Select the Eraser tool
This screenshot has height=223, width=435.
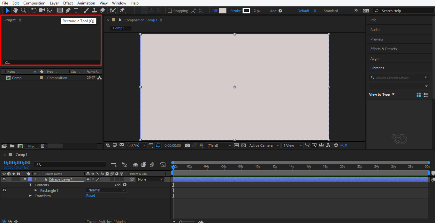point(102,11)
